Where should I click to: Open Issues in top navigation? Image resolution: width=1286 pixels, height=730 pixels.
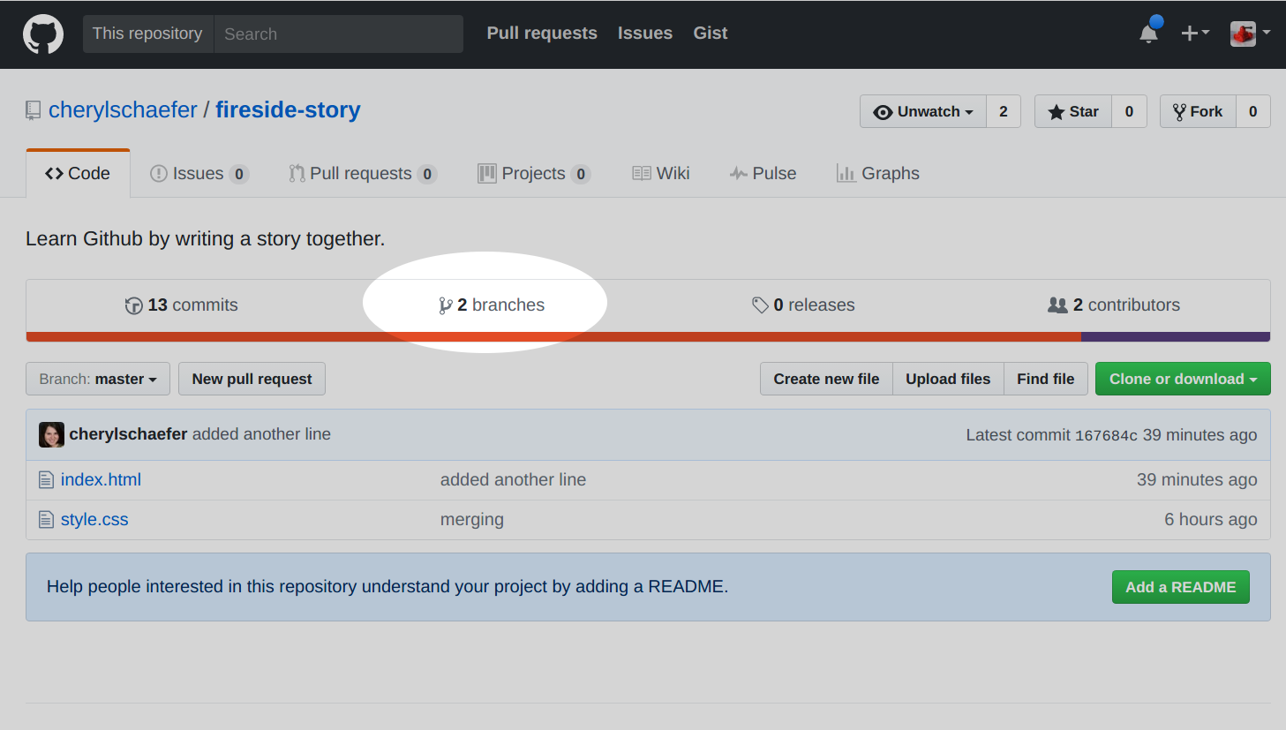pyautogui.click(x=645, y=33)
